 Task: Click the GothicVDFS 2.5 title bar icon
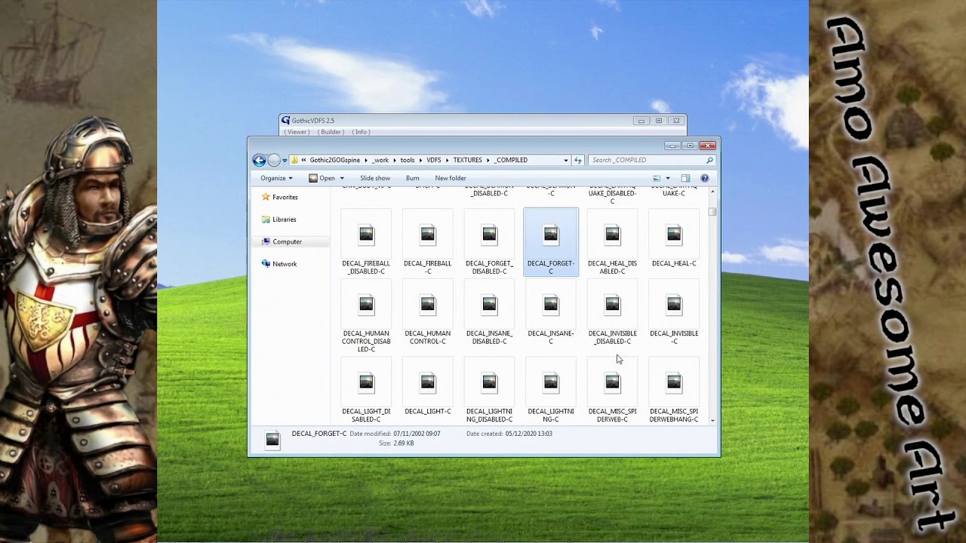pos(285,120)
